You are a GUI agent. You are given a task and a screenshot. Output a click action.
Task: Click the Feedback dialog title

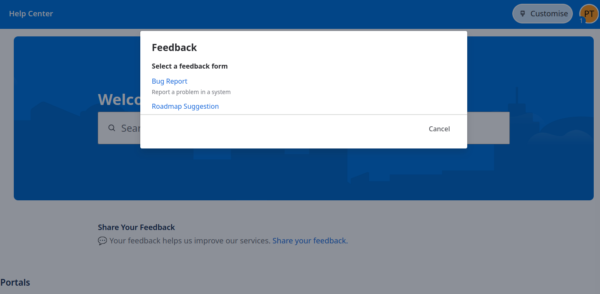tap(174, 48)
